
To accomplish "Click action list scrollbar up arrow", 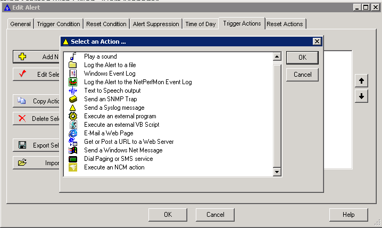I will 277,56.
